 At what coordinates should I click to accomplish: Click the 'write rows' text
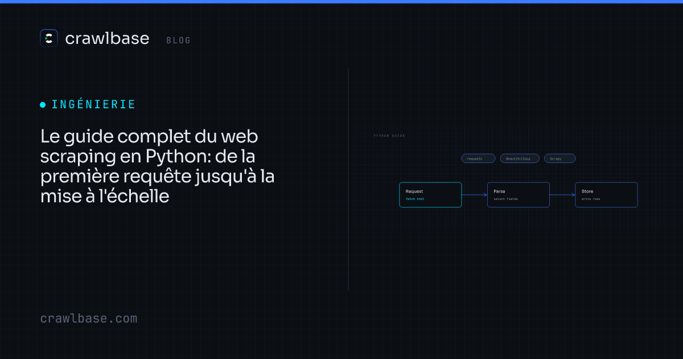pos(591,199)
